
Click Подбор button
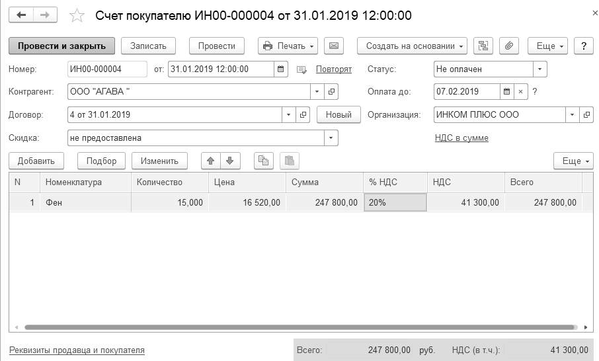(101, 161)
